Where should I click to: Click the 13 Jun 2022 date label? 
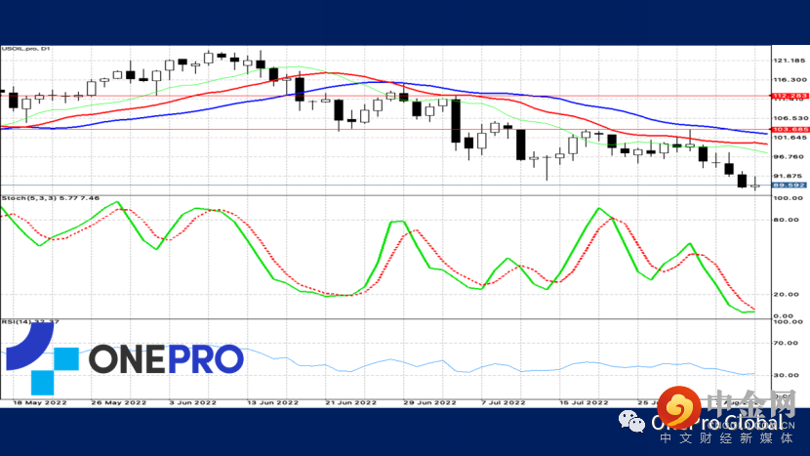pos(272,402)
